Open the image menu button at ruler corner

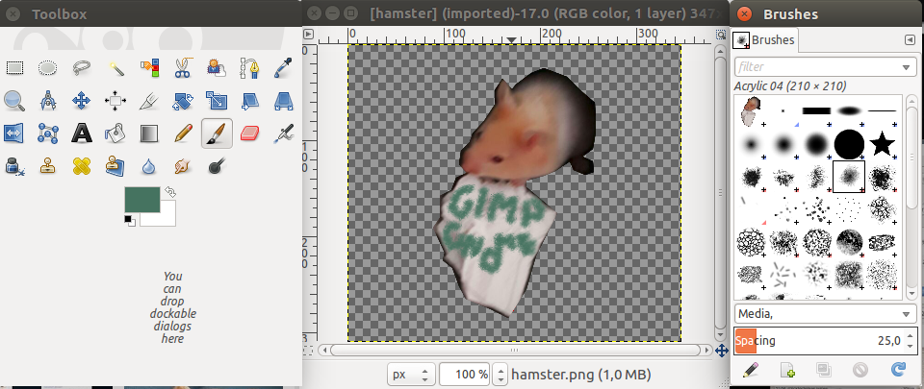[x=309, y=35]
